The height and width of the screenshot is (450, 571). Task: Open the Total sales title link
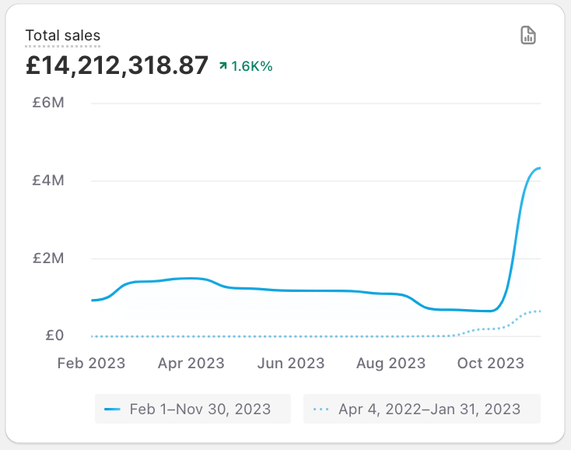(x=62, y=35)
